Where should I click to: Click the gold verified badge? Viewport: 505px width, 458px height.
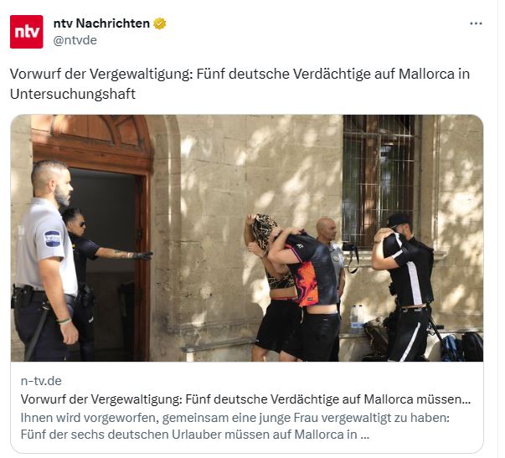(x=159, y=23)
